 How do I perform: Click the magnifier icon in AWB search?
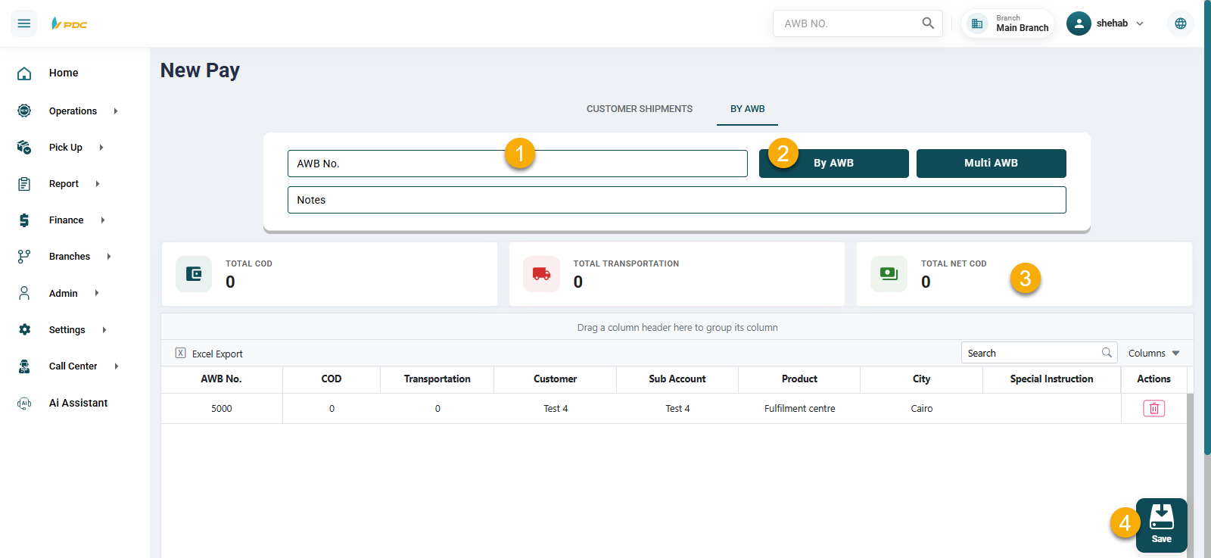click(x=928, y=23)
